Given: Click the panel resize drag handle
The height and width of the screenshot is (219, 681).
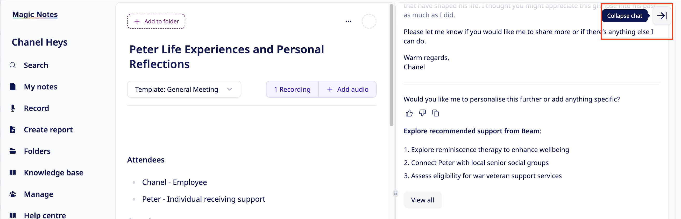Looking at the screenshot, I should coord(395,193).
